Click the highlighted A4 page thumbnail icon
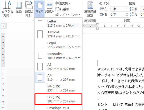144x110 pixels. (40, 78)
